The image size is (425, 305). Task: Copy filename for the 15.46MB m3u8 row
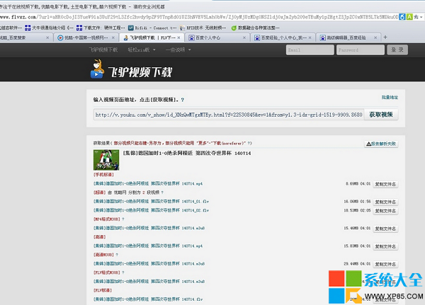(x=385, y=229)
